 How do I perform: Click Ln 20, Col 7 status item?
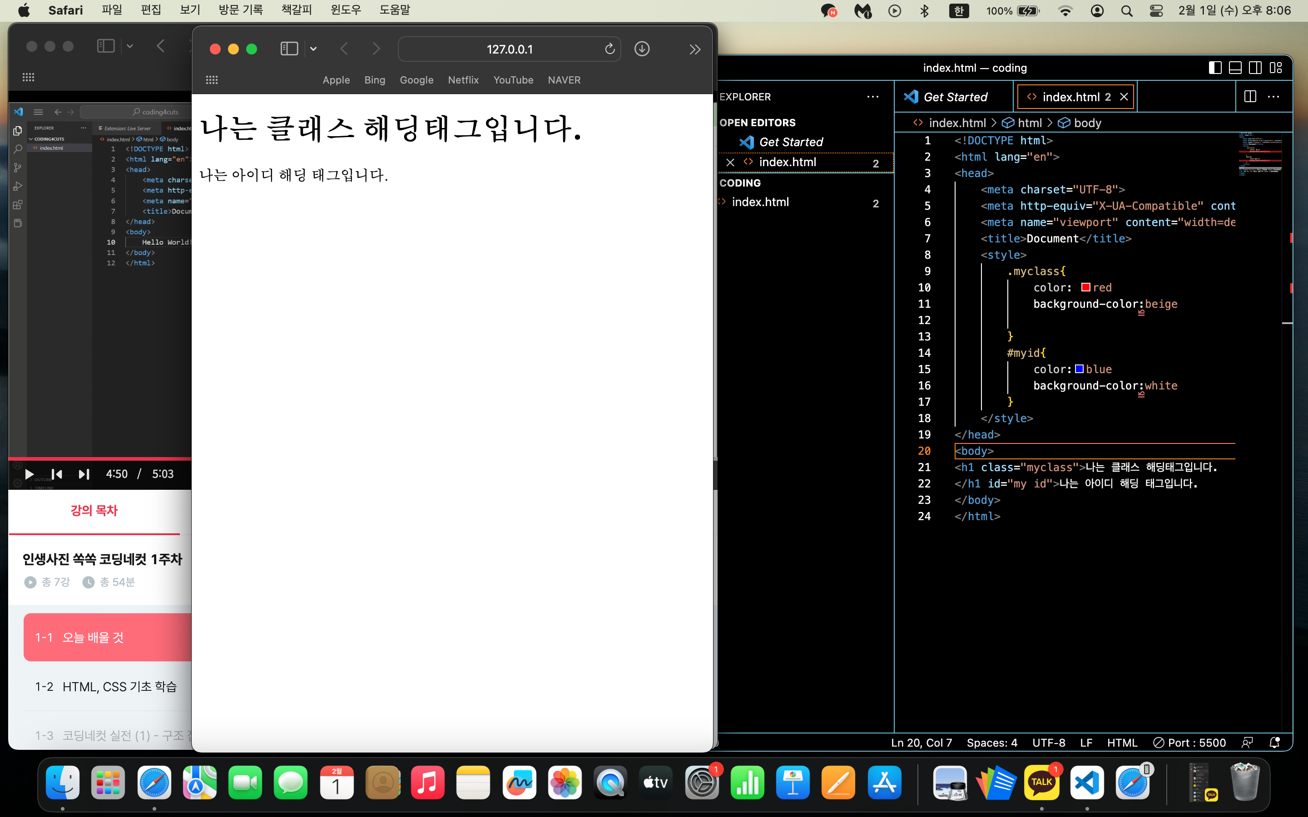click(921, 743)
